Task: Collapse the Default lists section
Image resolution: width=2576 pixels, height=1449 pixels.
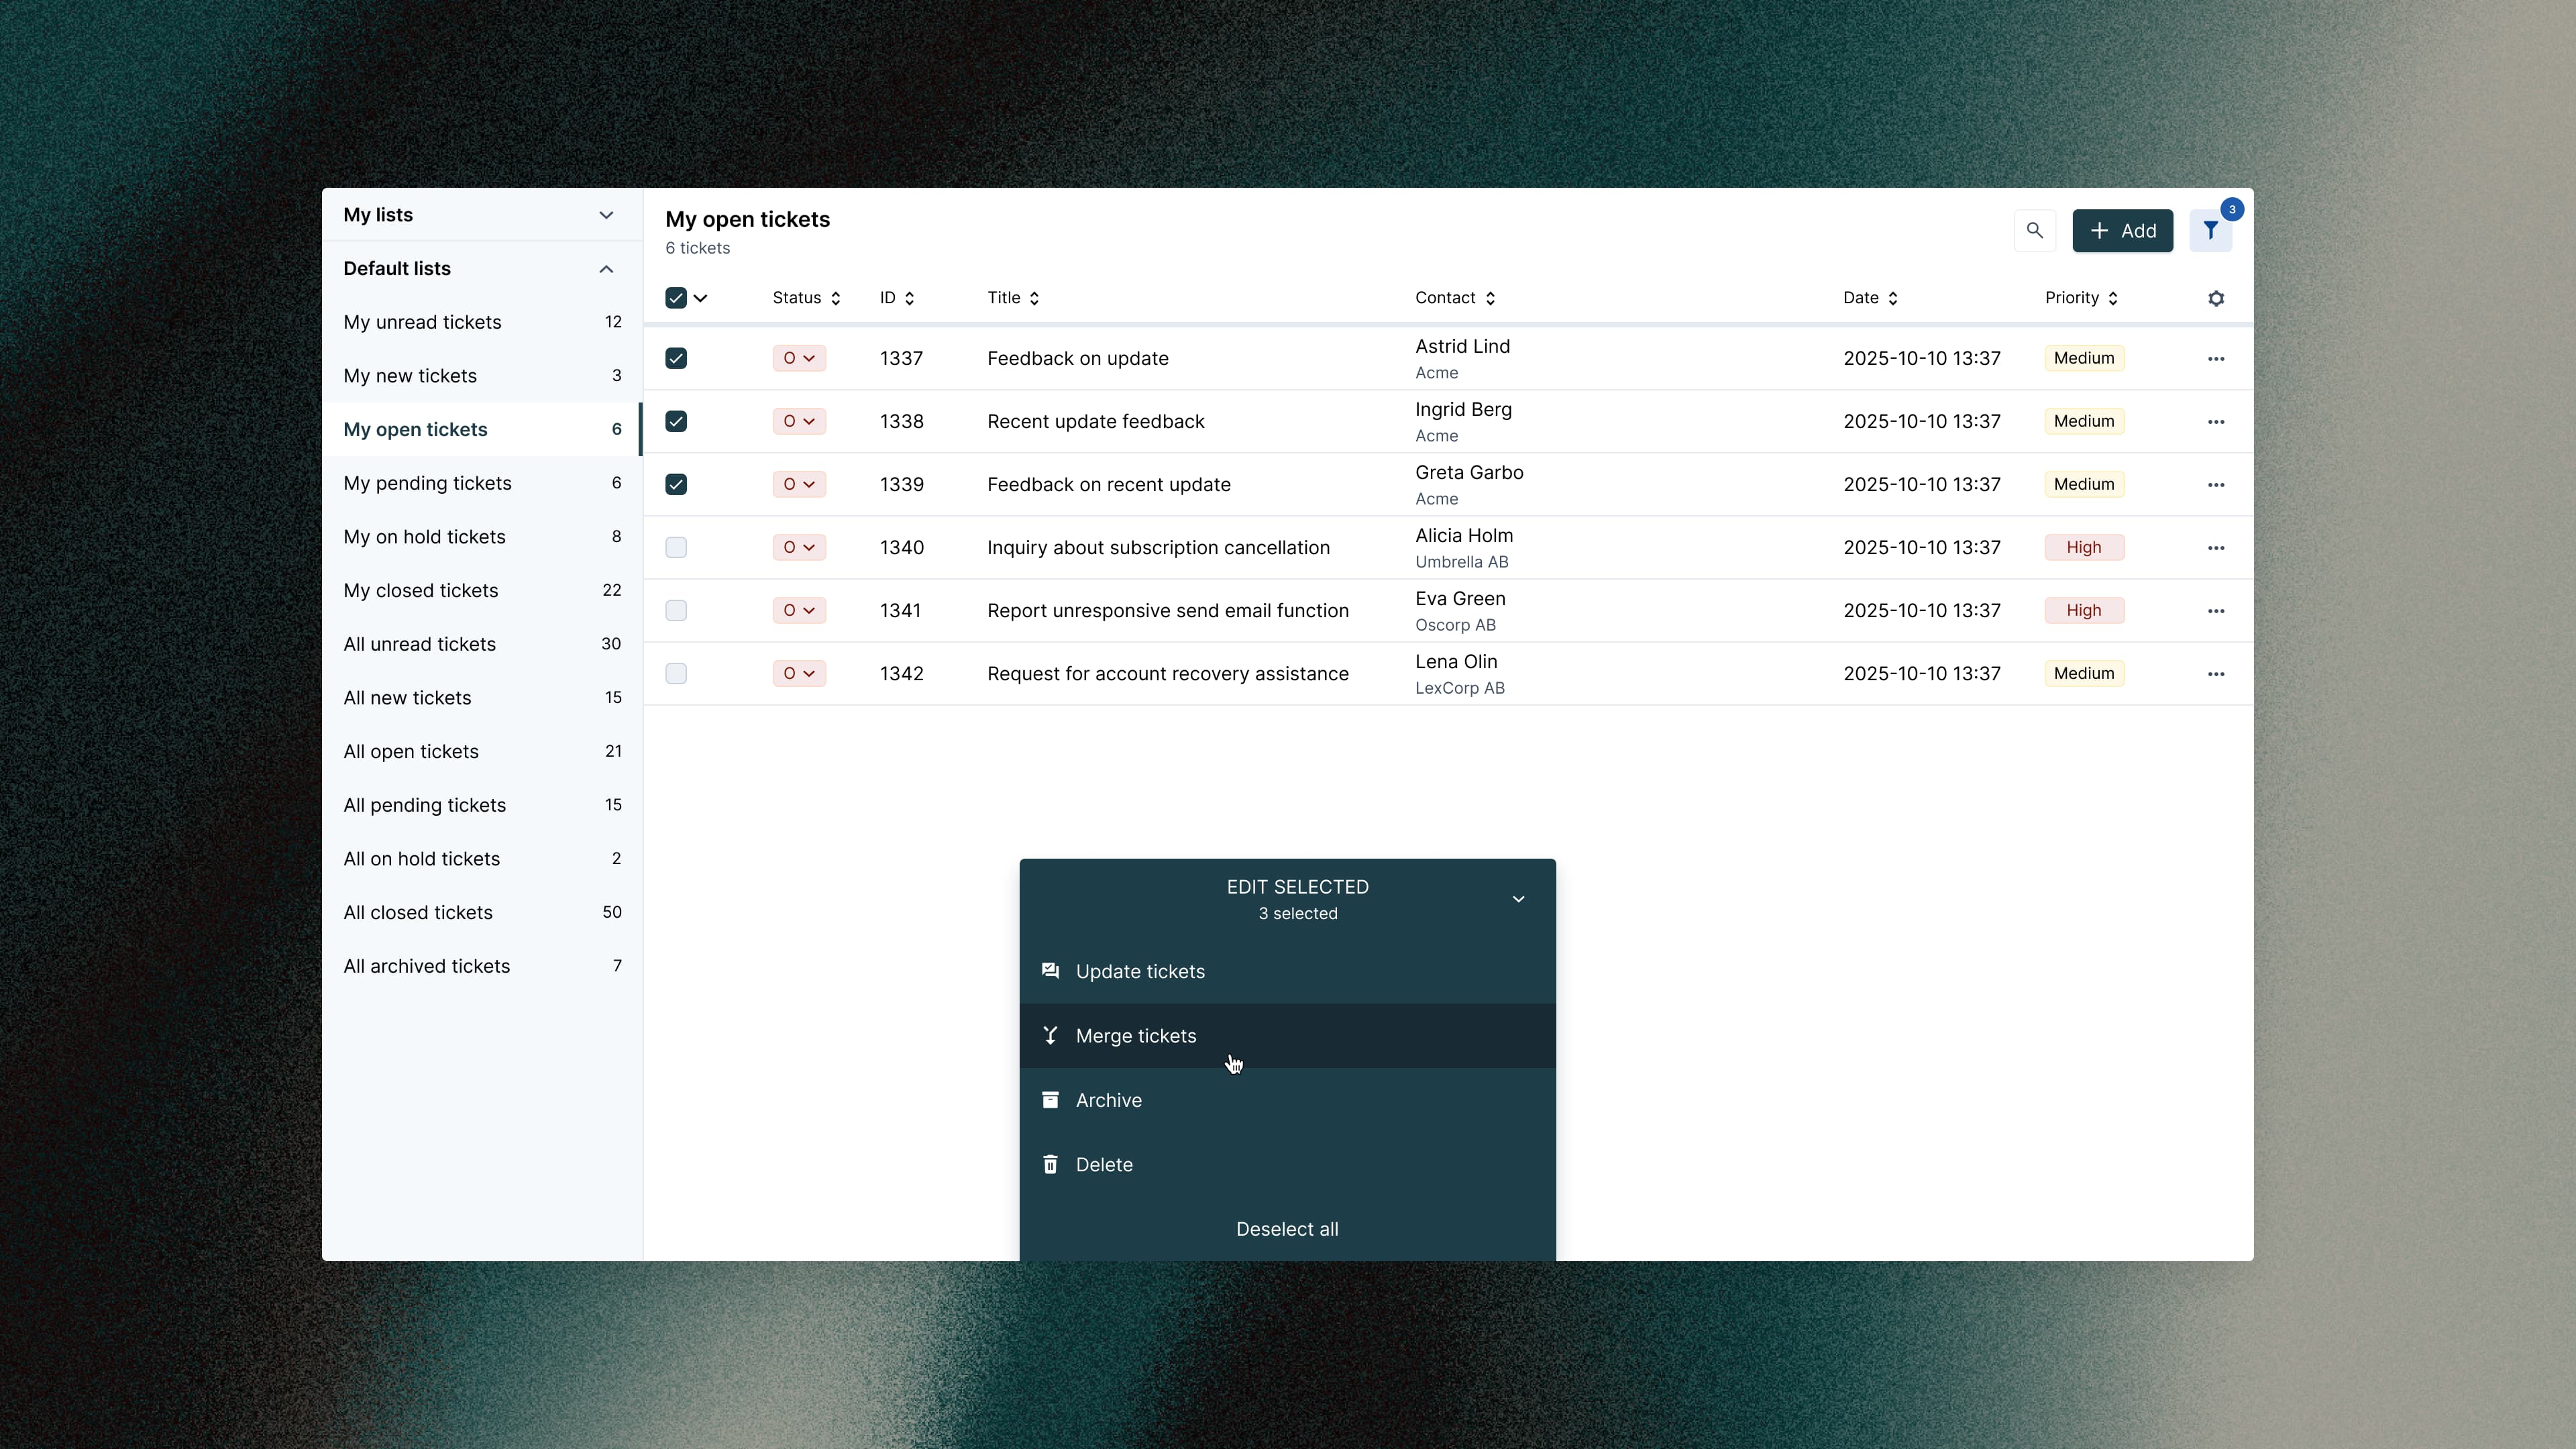Action: [606, 269]
